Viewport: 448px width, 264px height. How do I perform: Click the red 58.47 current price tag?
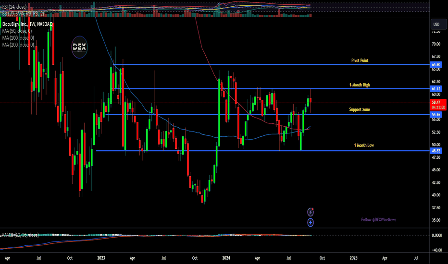tap(438, 105)
